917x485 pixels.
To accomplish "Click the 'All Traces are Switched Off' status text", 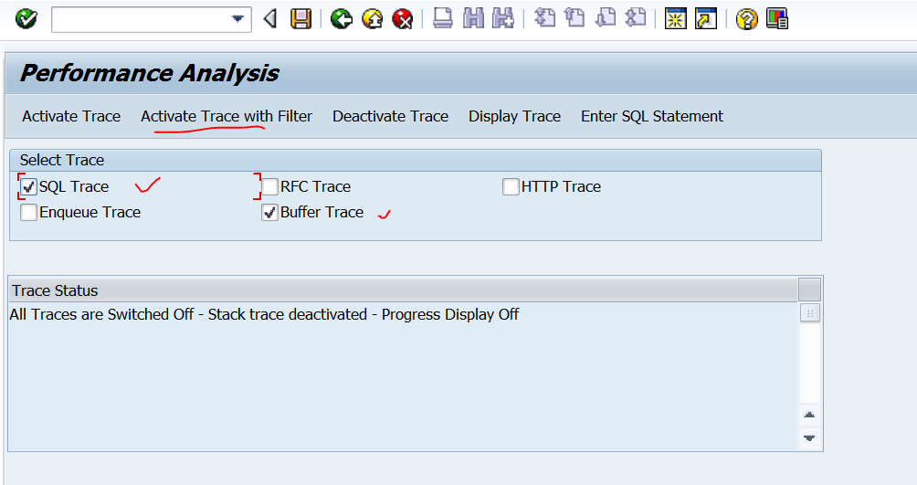I will point(264,314).
